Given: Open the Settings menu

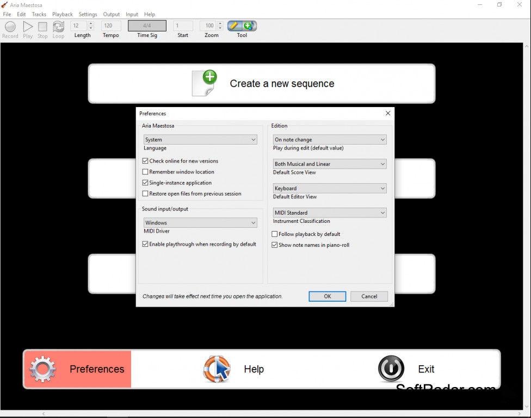Looking at the screenshot, I should click(88, 14).
